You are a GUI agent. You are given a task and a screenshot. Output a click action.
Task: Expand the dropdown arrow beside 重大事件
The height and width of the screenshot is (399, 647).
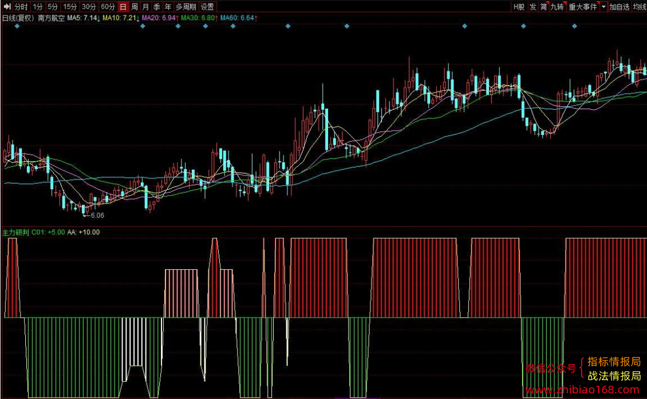point(603,7)
